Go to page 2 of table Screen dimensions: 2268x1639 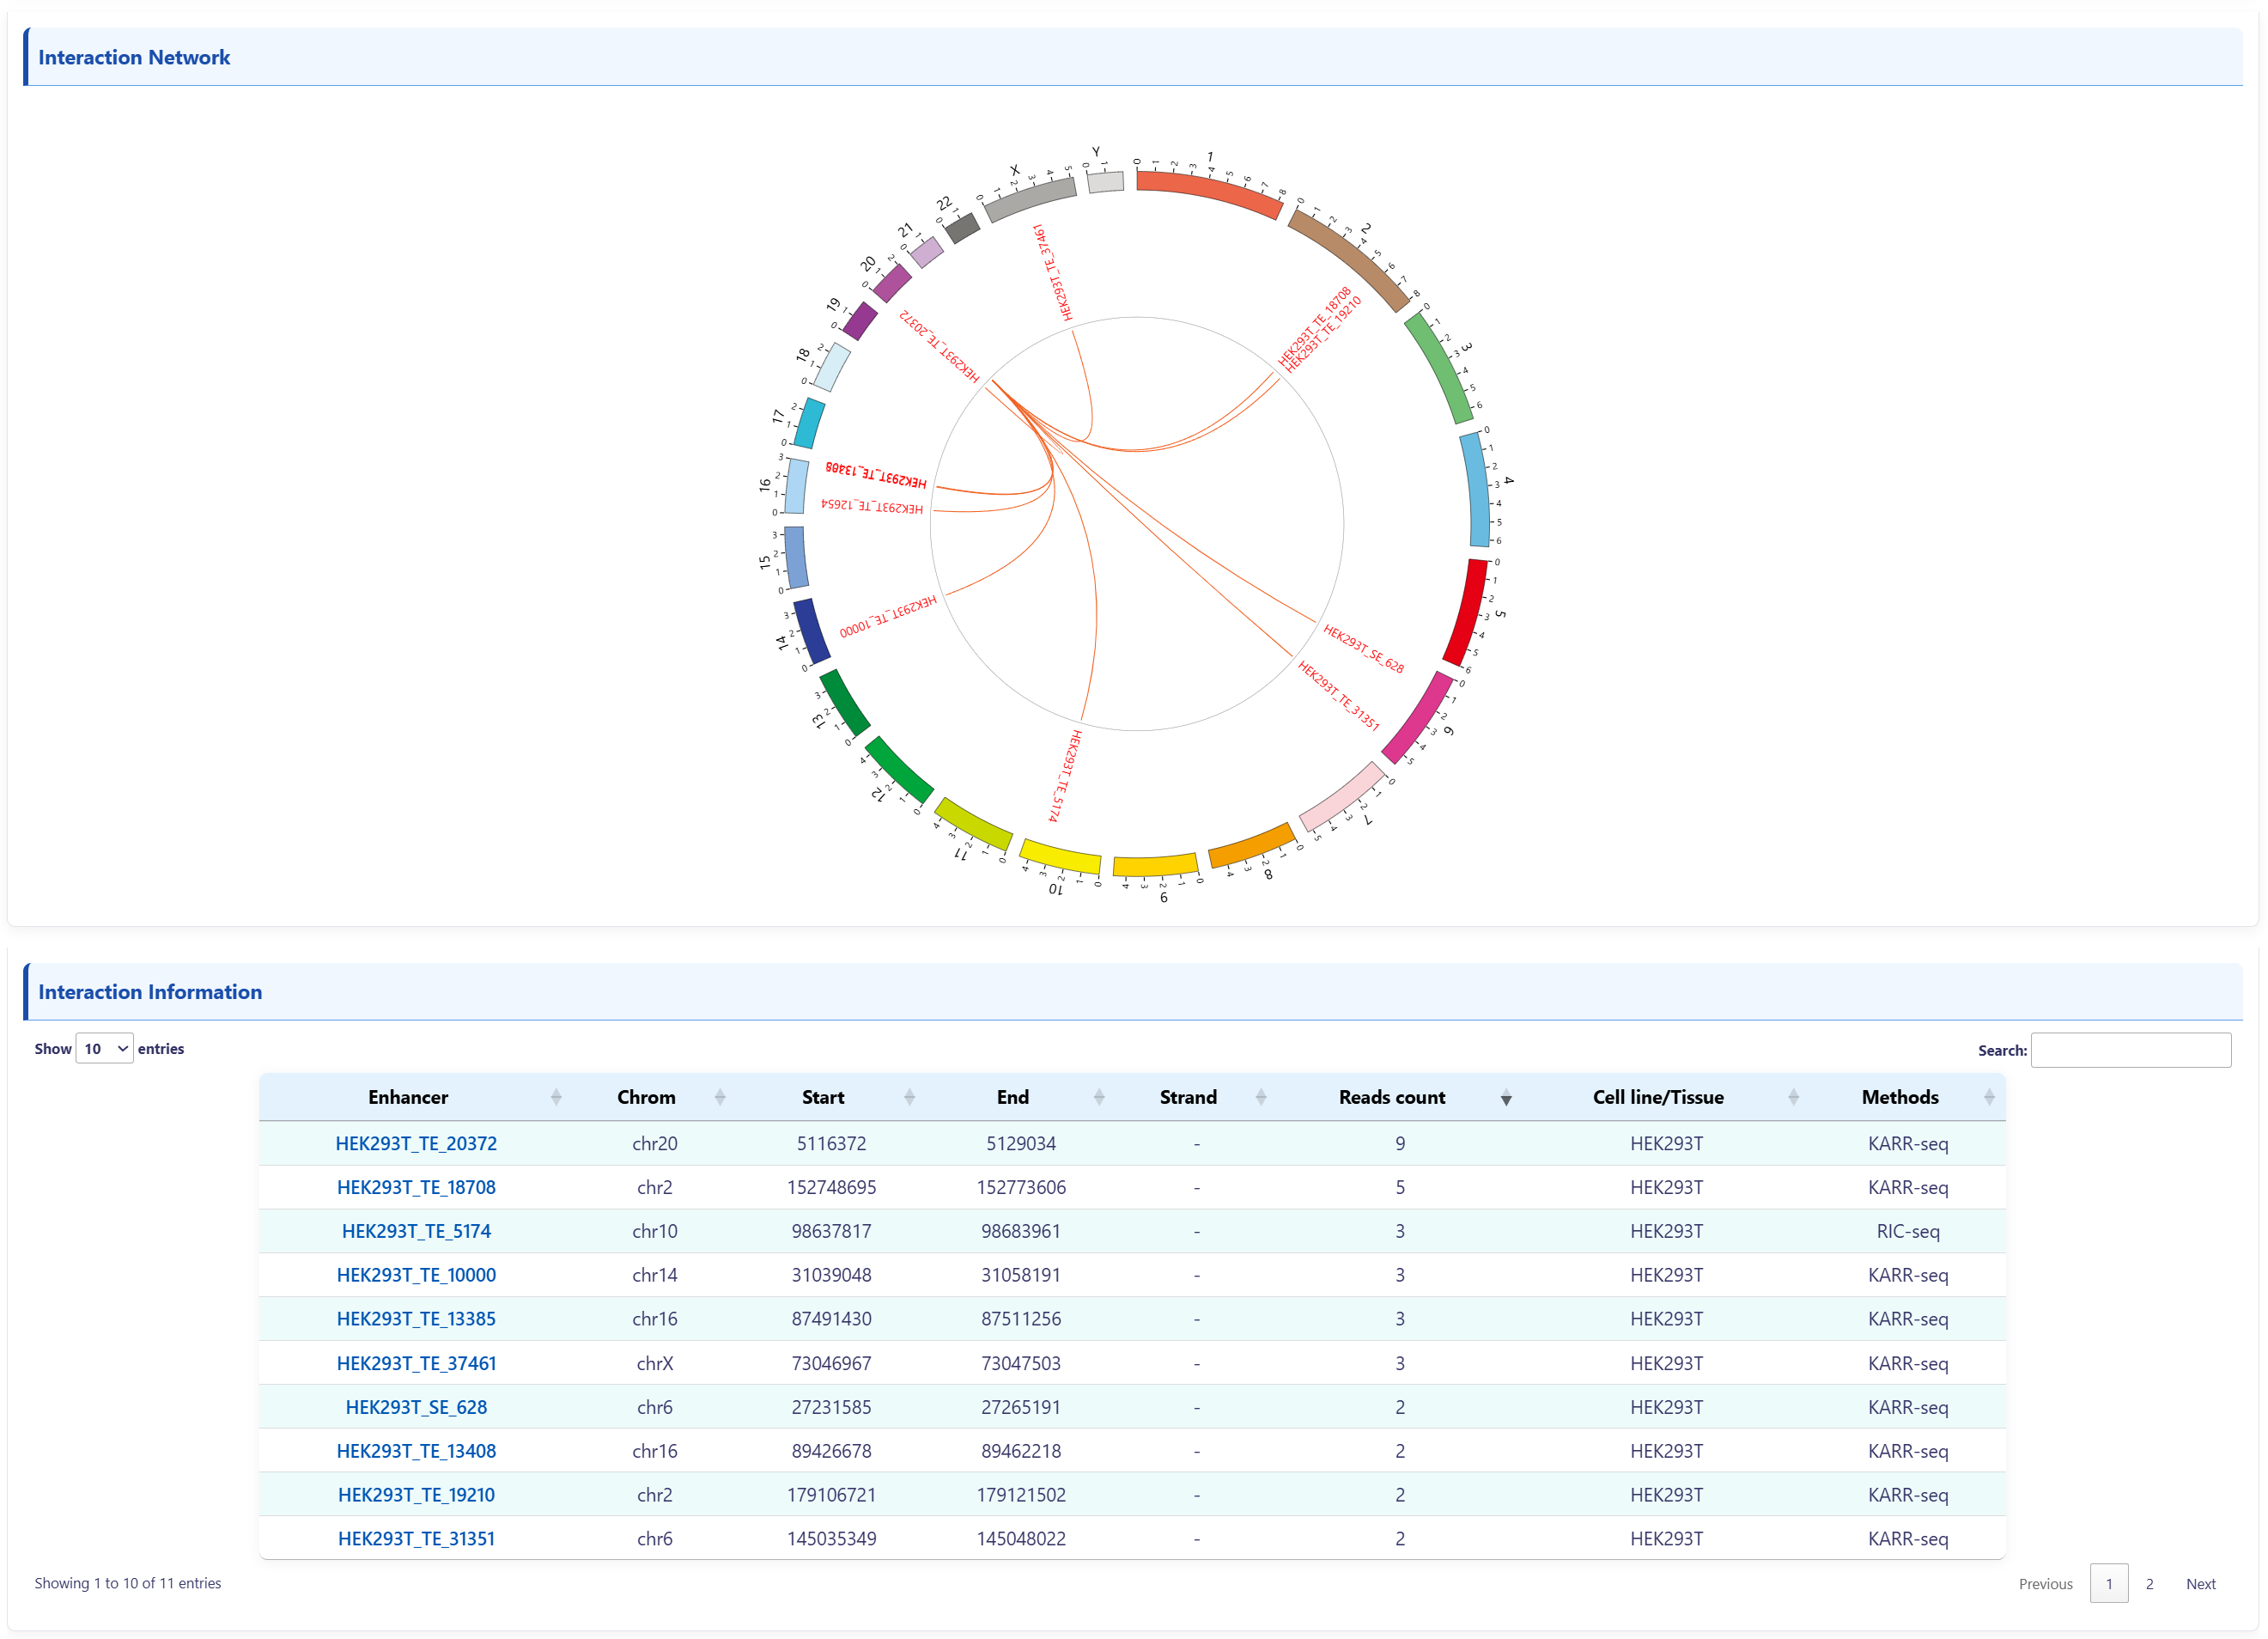[2149, 1584]
